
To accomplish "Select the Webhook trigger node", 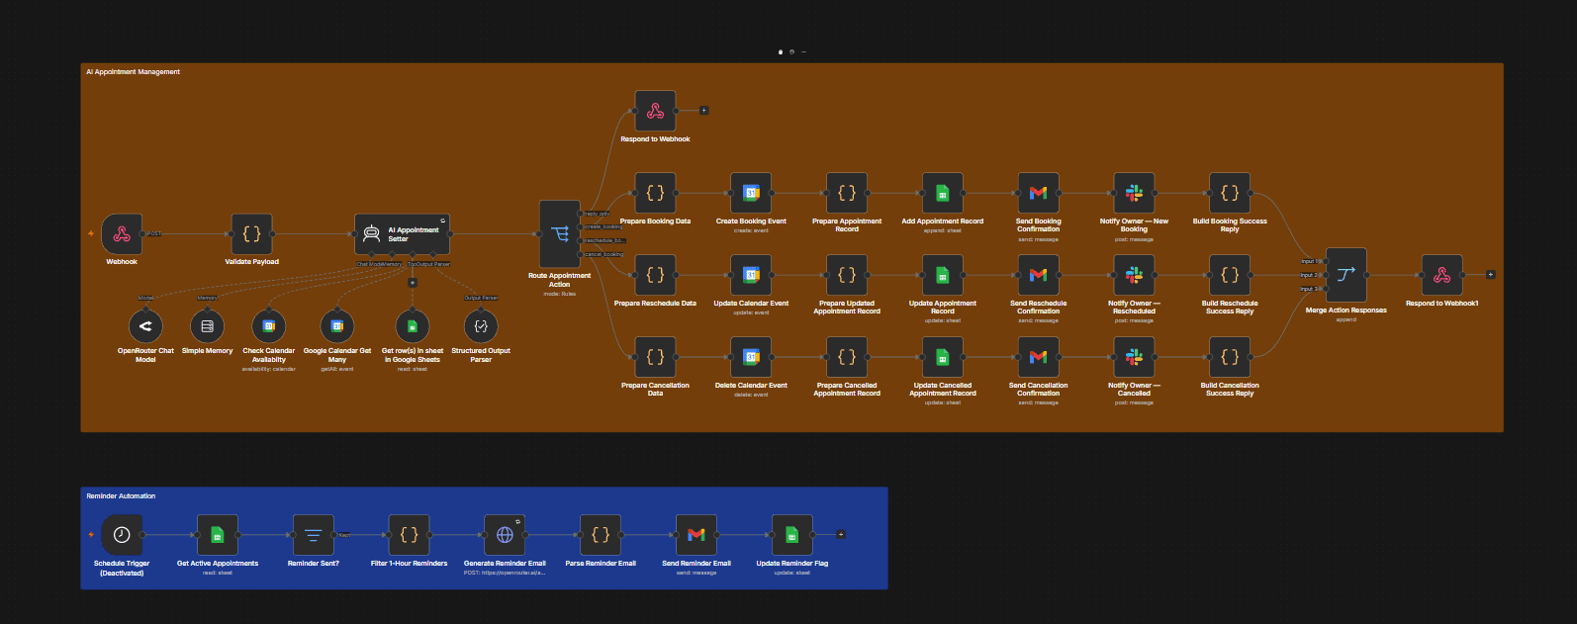I will (122, 234).
